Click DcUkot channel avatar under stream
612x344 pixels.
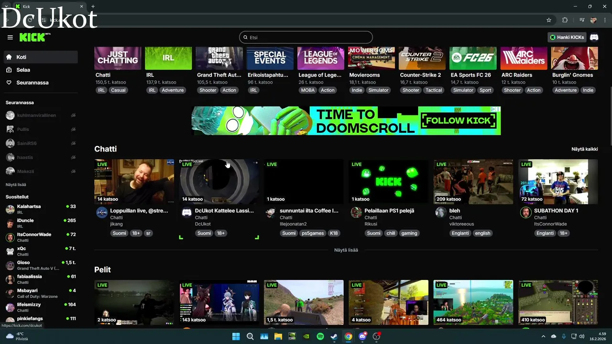[186, 213]
